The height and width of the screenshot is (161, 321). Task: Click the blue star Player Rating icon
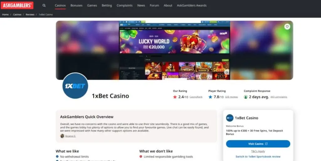point(210,97)
